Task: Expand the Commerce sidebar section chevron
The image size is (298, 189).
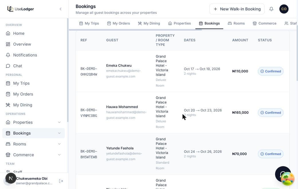Action: click(x=59, y=155)
